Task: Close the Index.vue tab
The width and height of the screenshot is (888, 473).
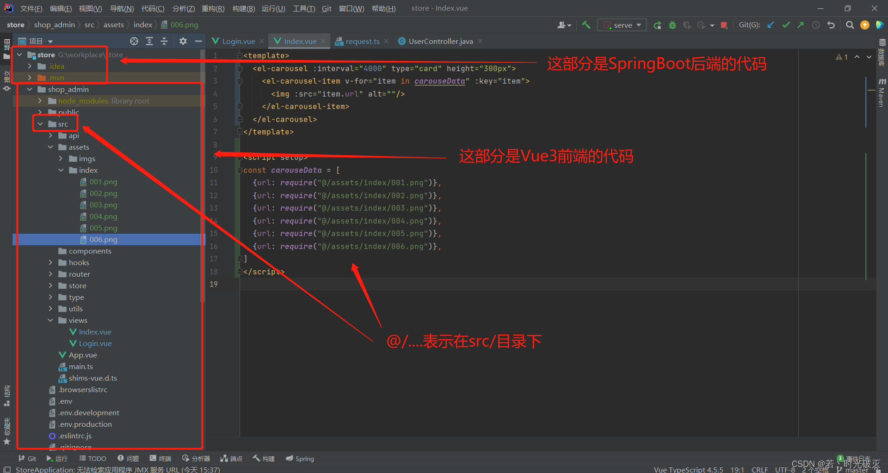Action: tap(323, 41)
